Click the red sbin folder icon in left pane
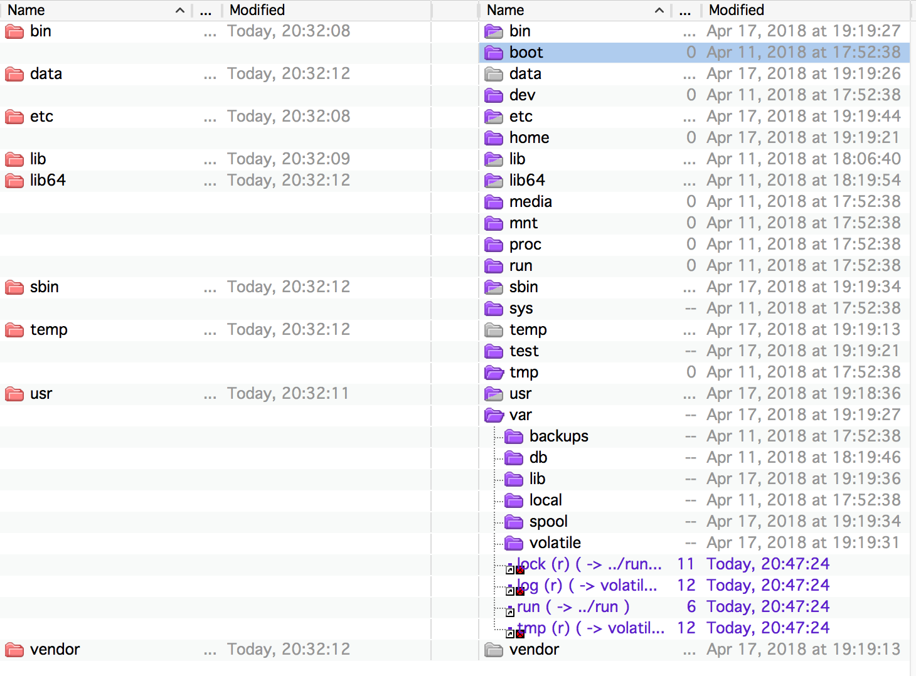The width and height of the screenshot is (916, 676). tap(14, 287)
